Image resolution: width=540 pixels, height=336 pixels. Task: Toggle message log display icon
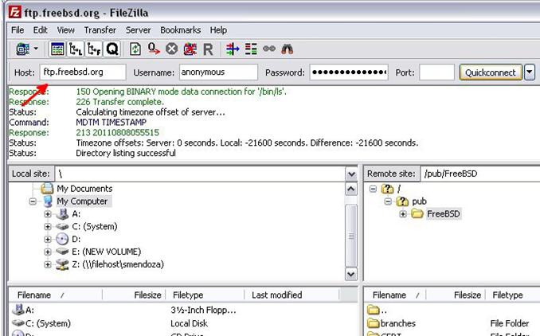57,49
